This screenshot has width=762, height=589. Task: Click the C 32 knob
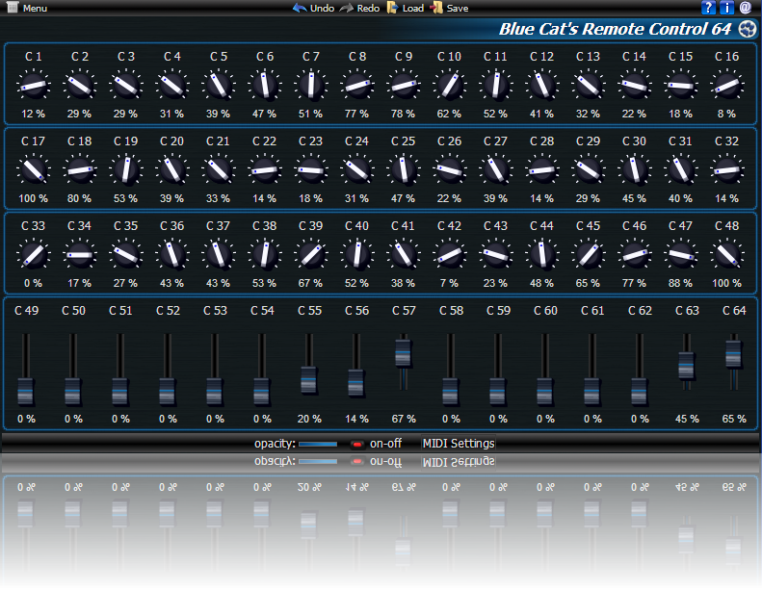click(727, 170)
